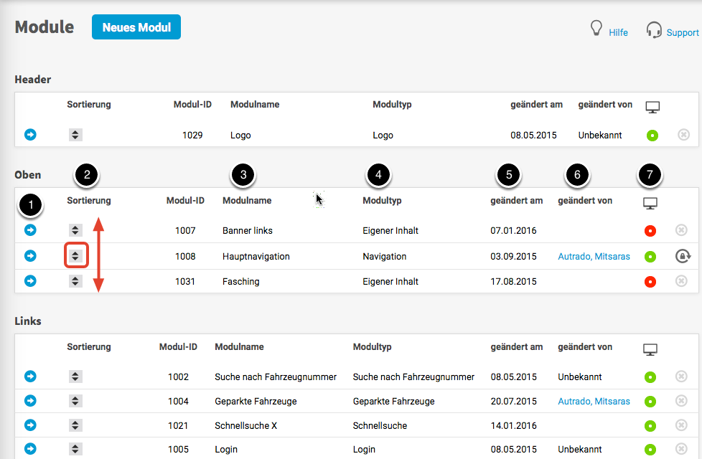Viewport: 702px width, 459px height.
Task: Click the restore icon in the Hauptnavigation row
Action: [682, 256]
